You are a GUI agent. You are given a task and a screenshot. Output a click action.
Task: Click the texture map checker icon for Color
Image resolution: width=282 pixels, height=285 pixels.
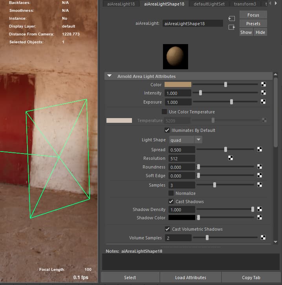click(x=264, y=84)
